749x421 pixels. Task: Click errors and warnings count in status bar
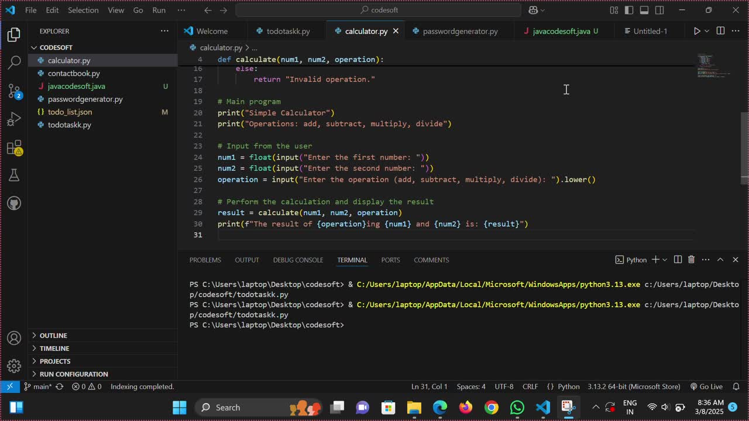pyautogui.click(x=87, y=387)
